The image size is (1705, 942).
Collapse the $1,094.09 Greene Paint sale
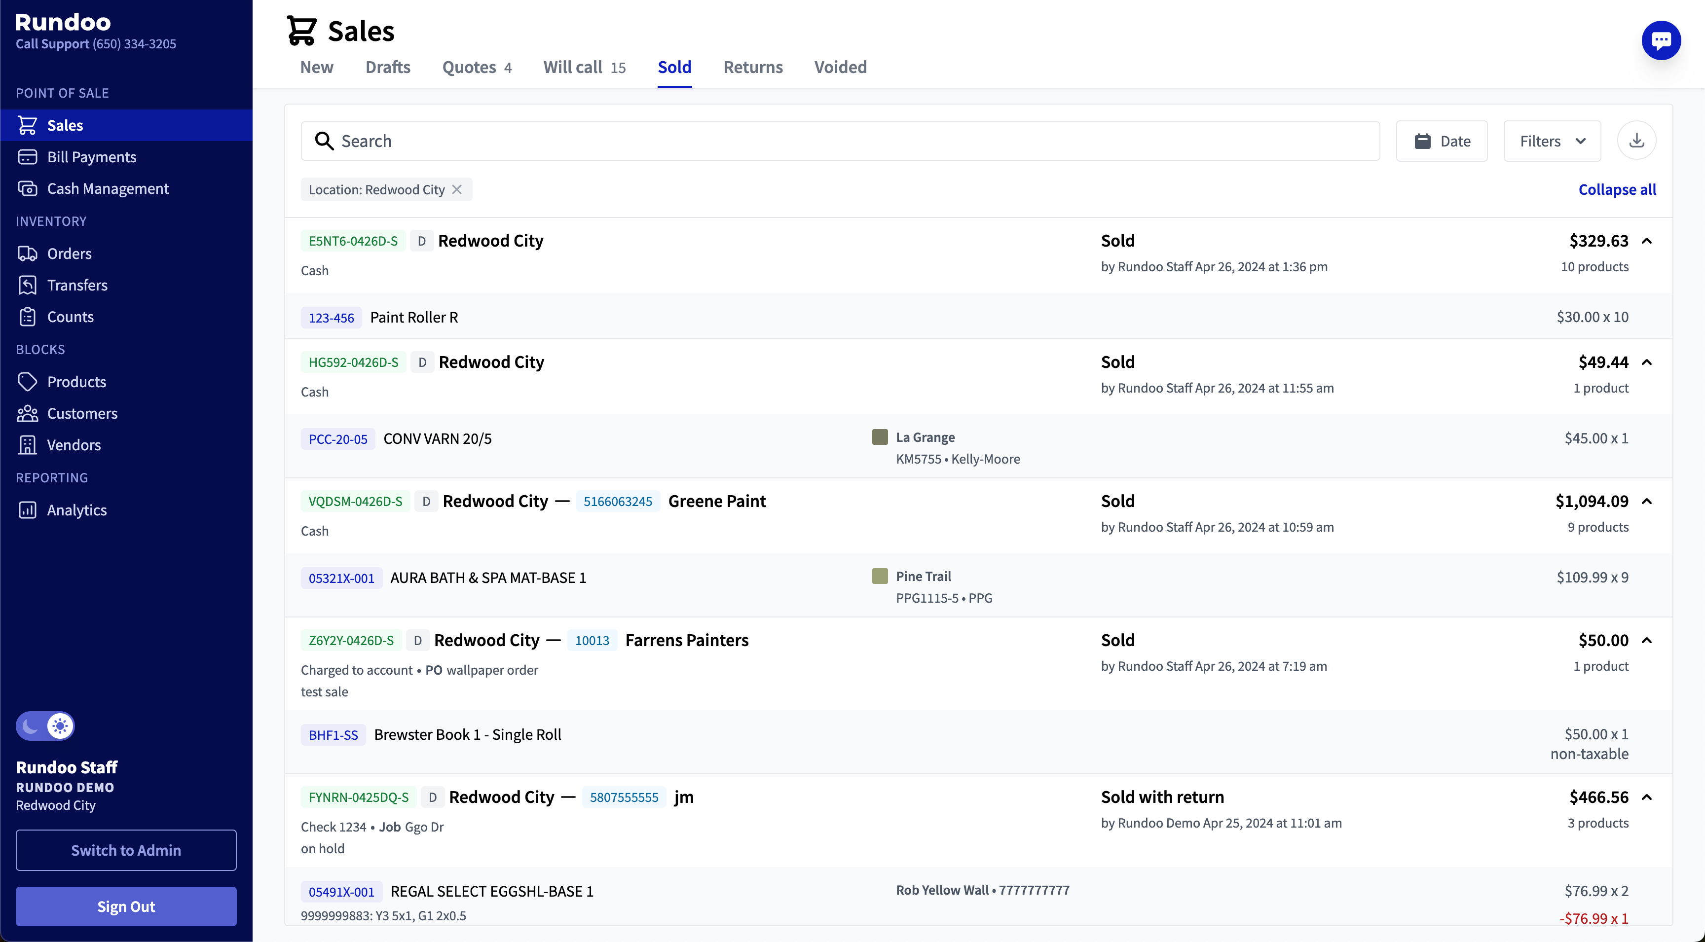(1647, 502)
